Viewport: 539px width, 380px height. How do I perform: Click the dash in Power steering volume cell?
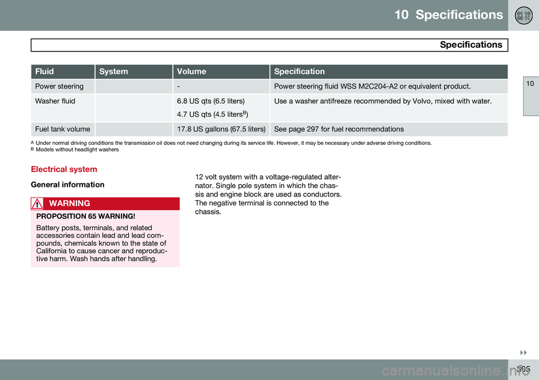click(x=179, y=86)
